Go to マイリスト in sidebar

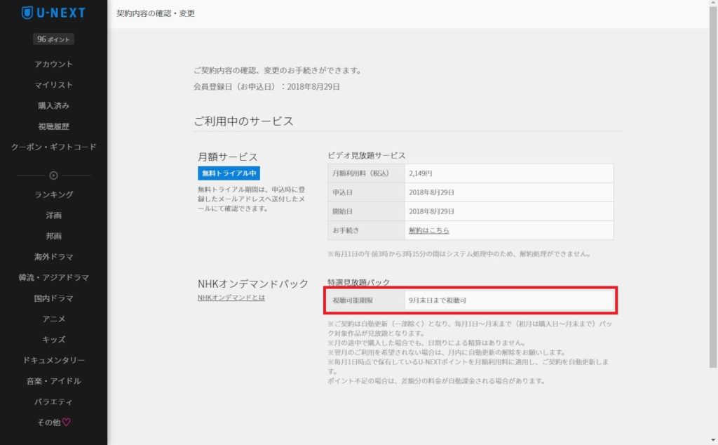(53, 85)
